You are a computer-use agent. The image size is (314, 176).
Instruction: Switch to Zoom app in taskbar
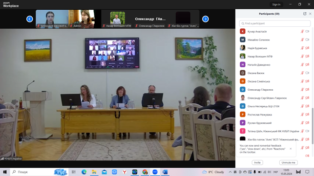coord(155,172)
